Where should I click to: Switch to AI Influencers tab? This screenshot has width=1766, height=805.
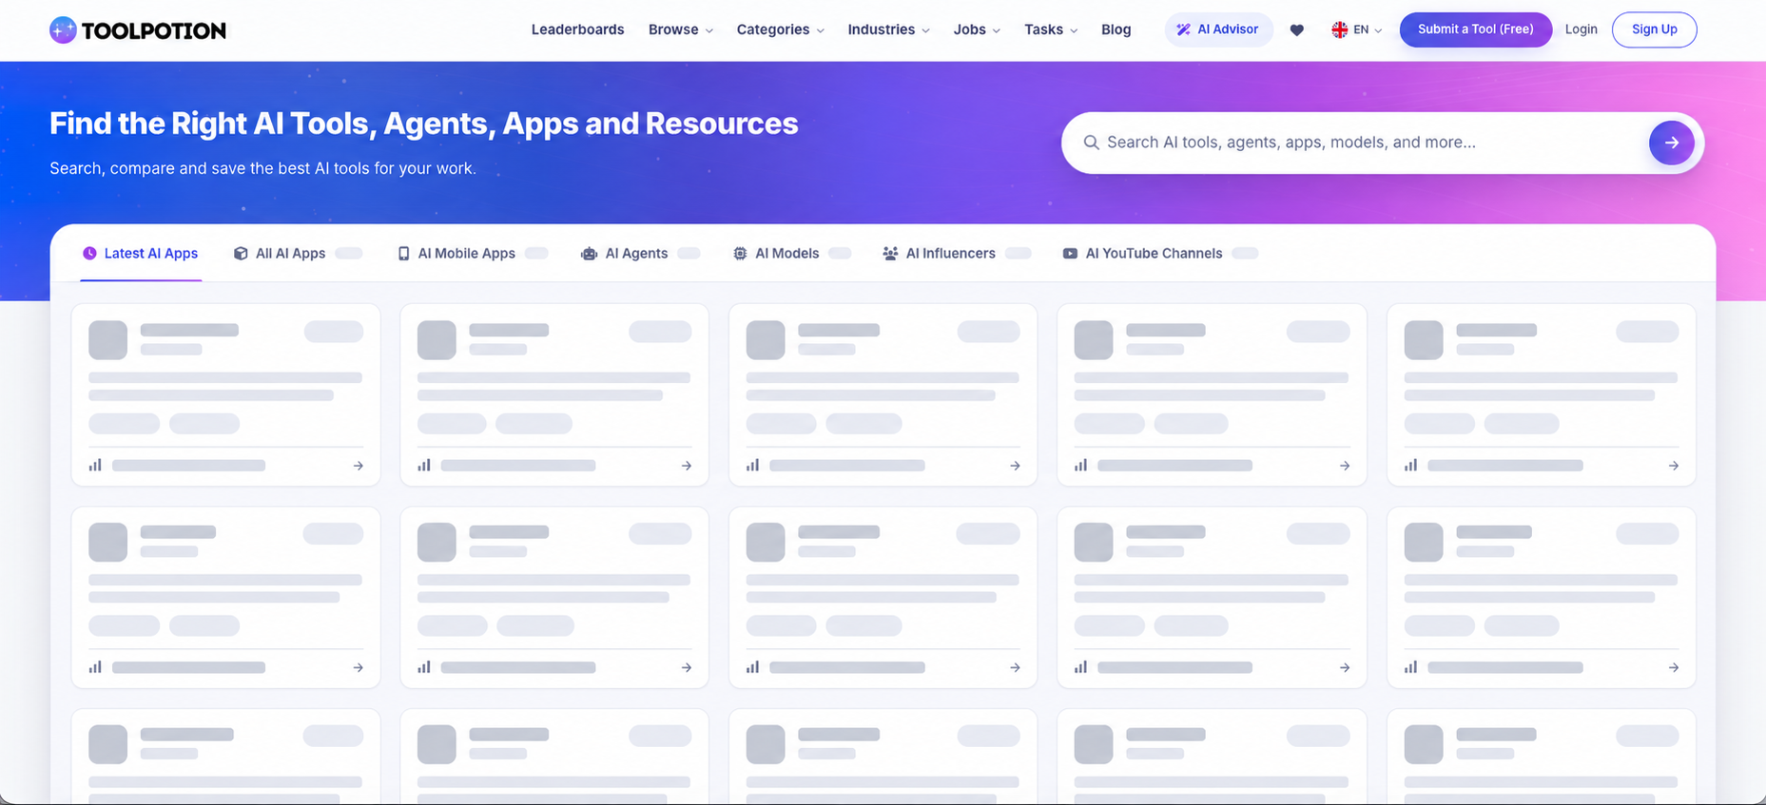click(x=956, y=254)
